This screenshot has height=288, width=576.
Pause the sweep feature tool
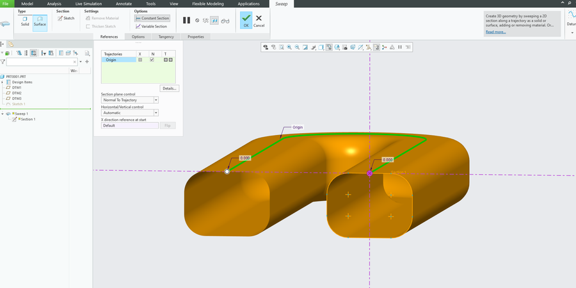coord(186,20)
